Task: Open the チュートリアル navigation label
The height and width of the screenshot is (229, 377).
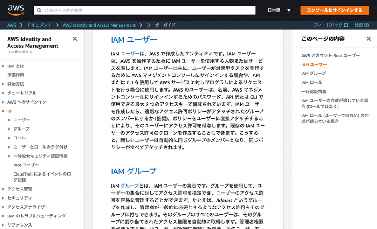Action: 22,93
